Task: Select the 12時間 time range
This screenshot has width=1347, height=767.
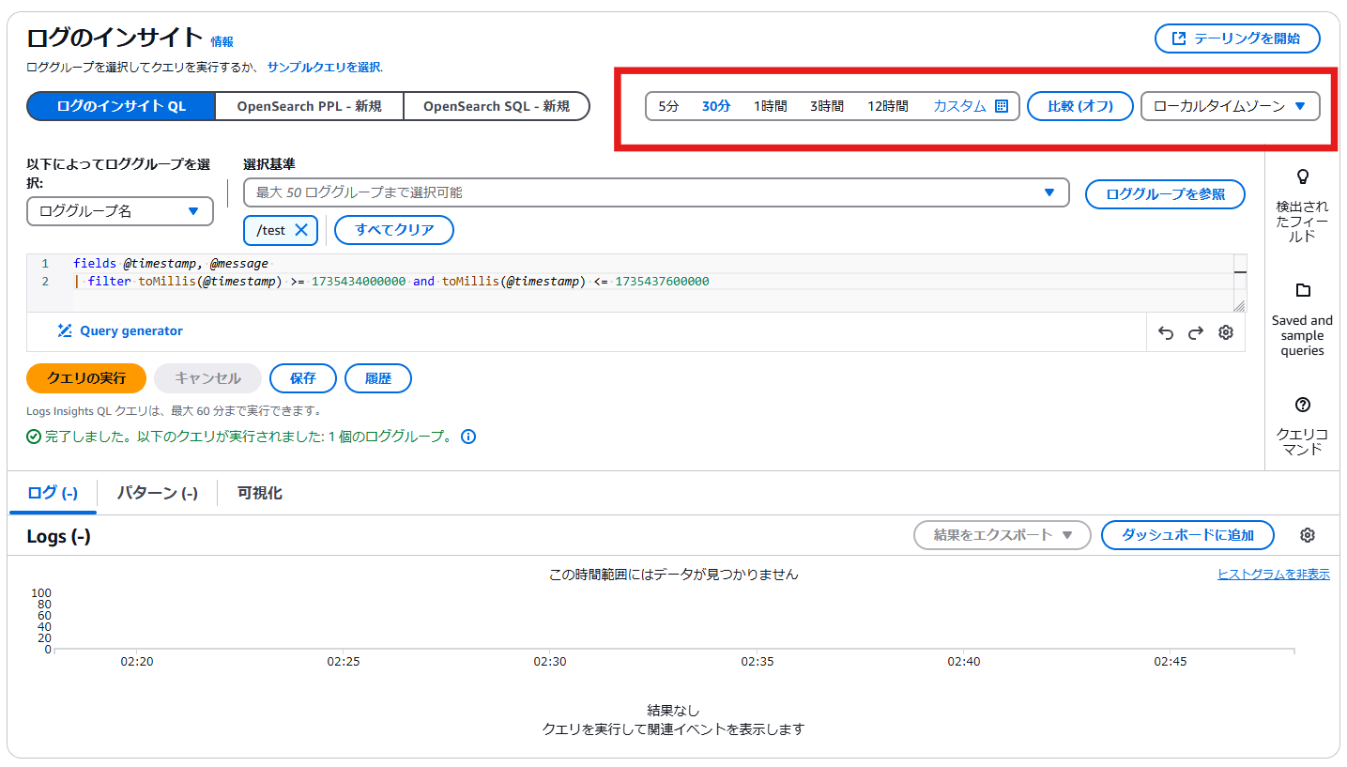Action: click(x=888, y=106)
